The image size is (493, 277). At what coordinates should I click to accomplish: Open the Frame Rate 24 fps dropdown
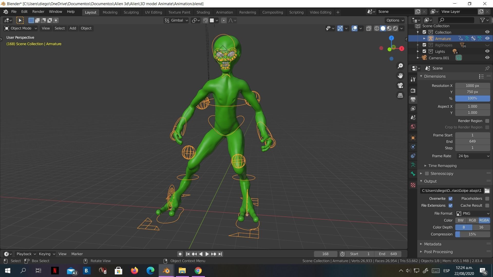[x=473, y=156]
